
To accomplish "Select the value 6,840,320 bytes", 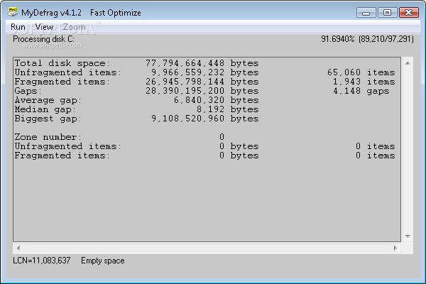I will (217, 100).
